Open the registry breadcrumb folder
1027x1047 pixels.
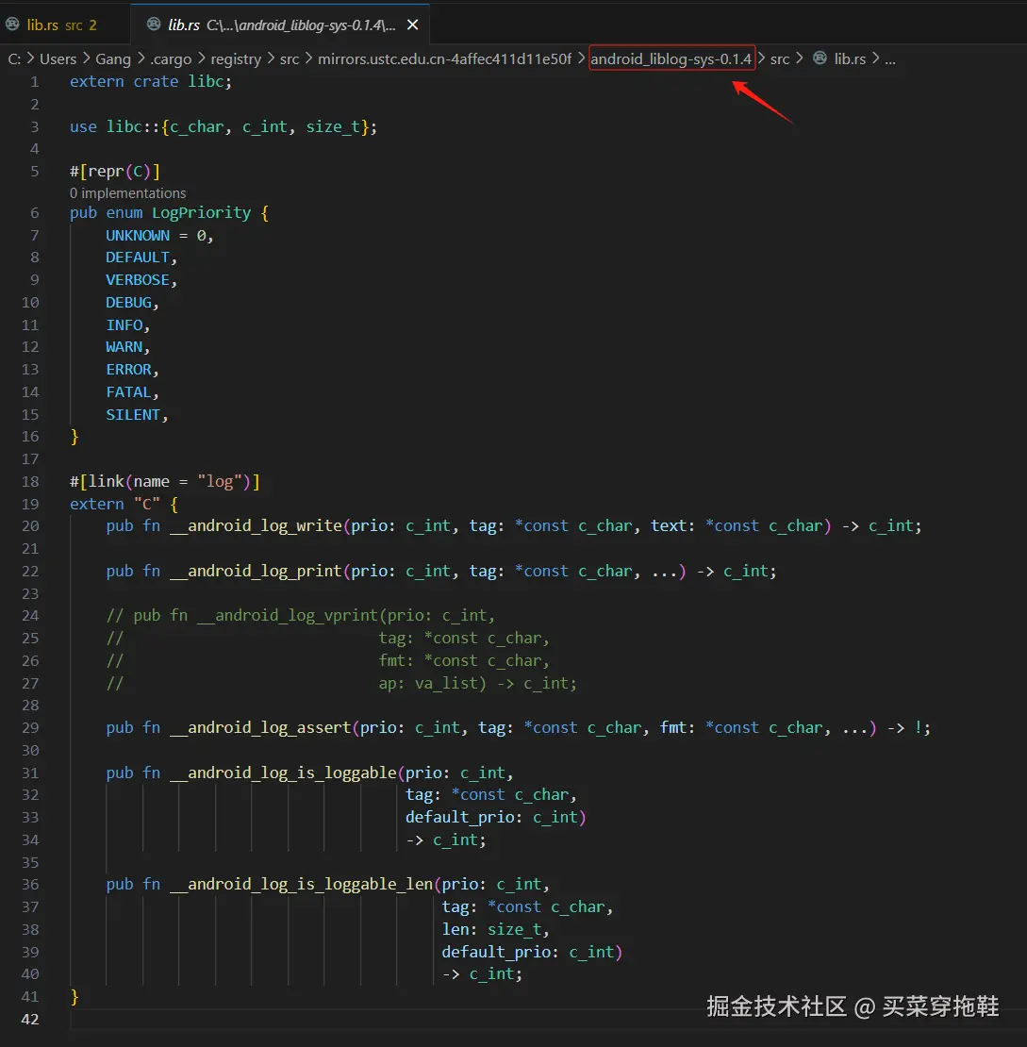point(236,59)
